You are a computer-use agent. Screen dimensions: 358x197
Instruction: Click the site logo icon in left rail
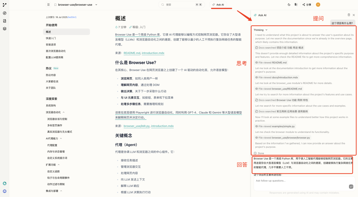[x=5, y=5]
